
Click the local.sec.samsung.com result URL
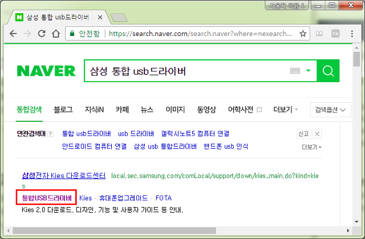click(x=215, y=176)
